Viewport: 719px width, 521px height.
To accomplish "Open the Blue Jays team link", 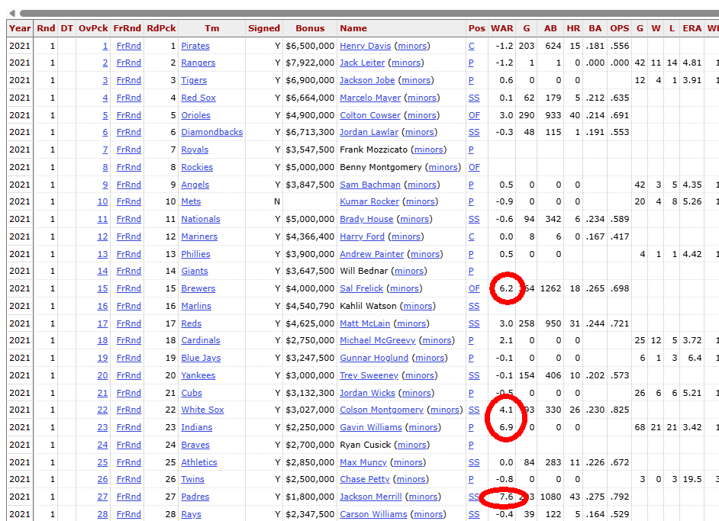I will pos(201,358).
